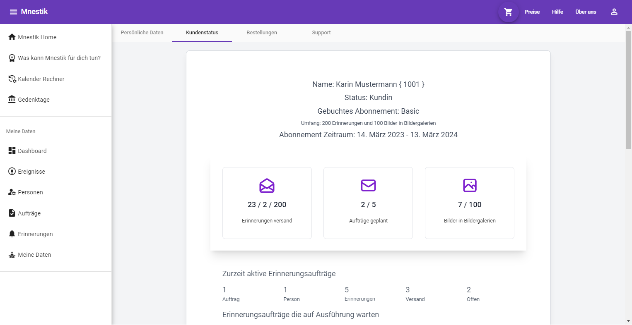Image resolution: width=632 pixels, height=325 pixels.
Task: Click the Dashboard icon in sidebar
Action: point(12,151)
